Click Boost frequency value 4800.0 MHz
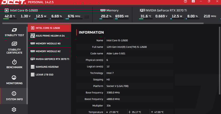Viewport: 221px width, 114px height. point(113,99)
